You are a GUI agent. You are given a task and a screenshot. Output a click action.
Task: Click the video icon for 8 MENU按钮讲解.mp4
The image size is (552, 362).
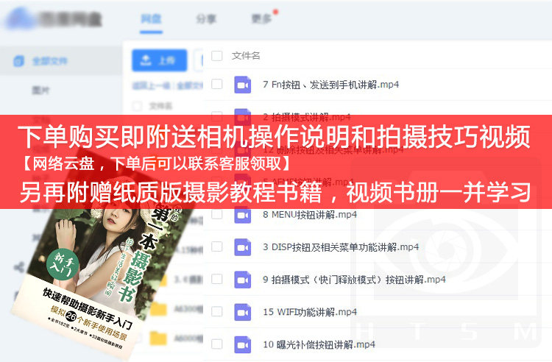243,216
